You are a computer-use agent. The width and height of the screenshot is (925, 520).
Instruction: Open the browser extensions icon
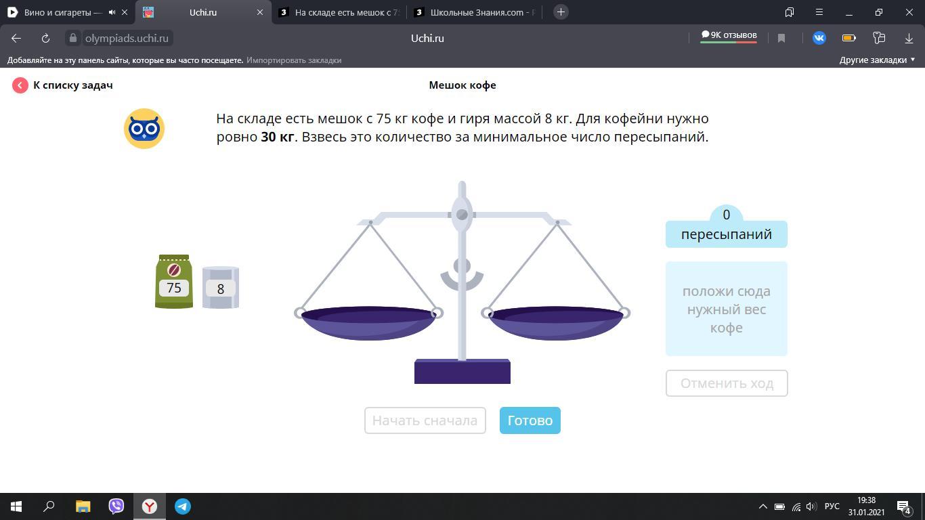(x=879, y=38)
